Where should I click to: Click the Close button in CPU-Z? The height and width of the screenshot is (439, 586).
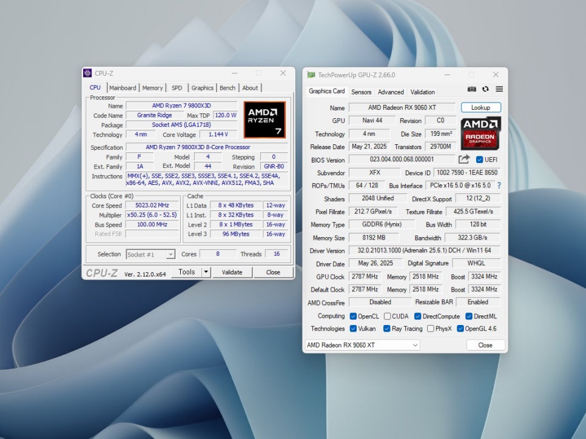[x=273, y=272]
